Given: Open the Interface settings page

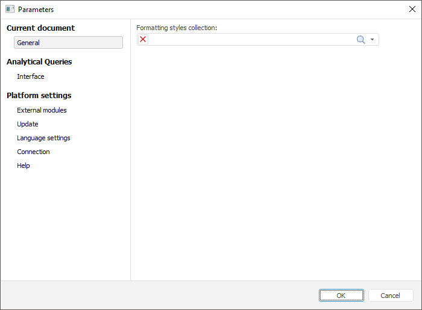Looking at the screenshot, I should pos(31,76).
